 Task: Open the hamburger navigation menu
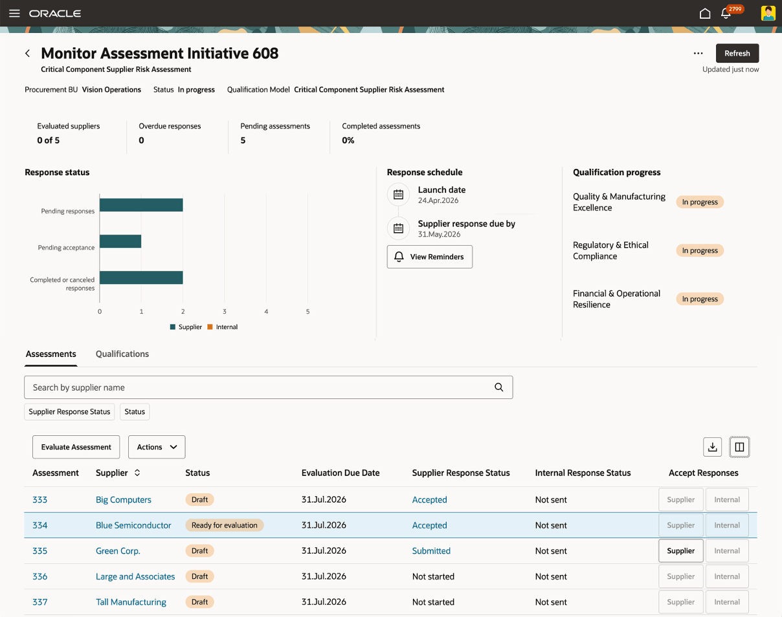(x=14, y=13)
